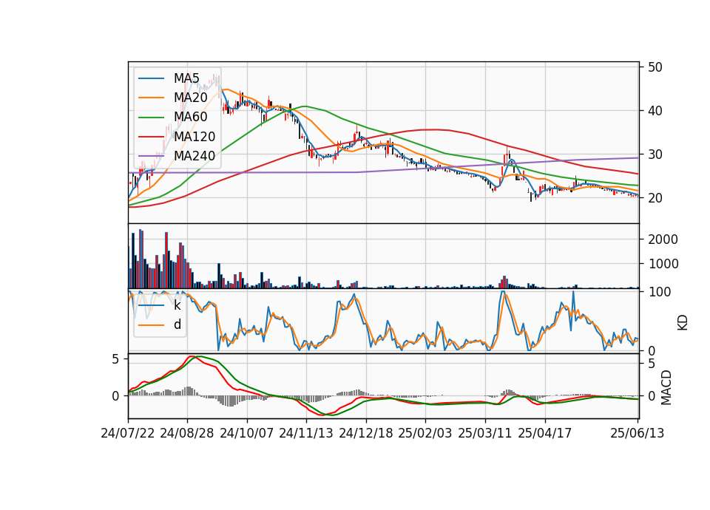Click the 'd' legend label in KD panel
The image size is (710, 510).
[x=177, y=324]
